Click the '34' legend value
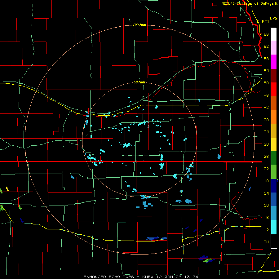Image resolution: width=279 pixels, height=279 pixels. pyautogui.click(x=266, y=132)
